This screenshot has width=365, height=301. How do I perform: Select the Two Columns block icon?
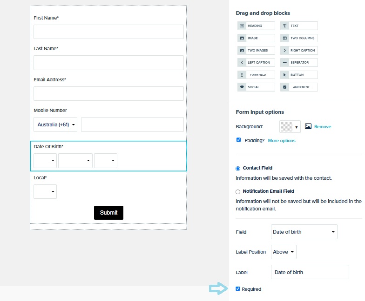point(285,38)
